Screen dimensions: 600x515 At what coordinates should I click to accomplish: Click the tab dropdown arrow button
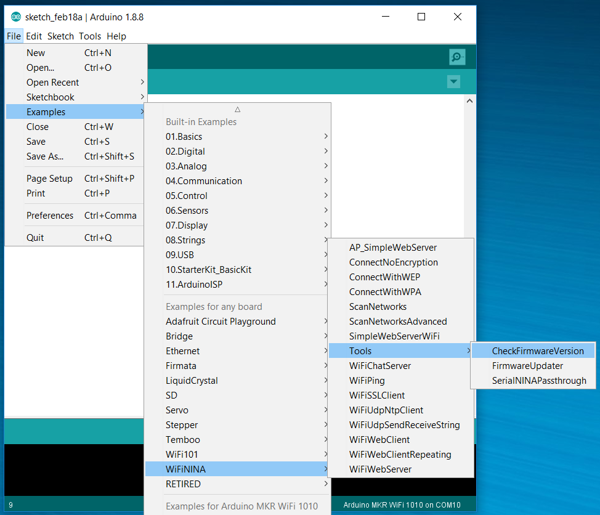click(x=454, y=81)
